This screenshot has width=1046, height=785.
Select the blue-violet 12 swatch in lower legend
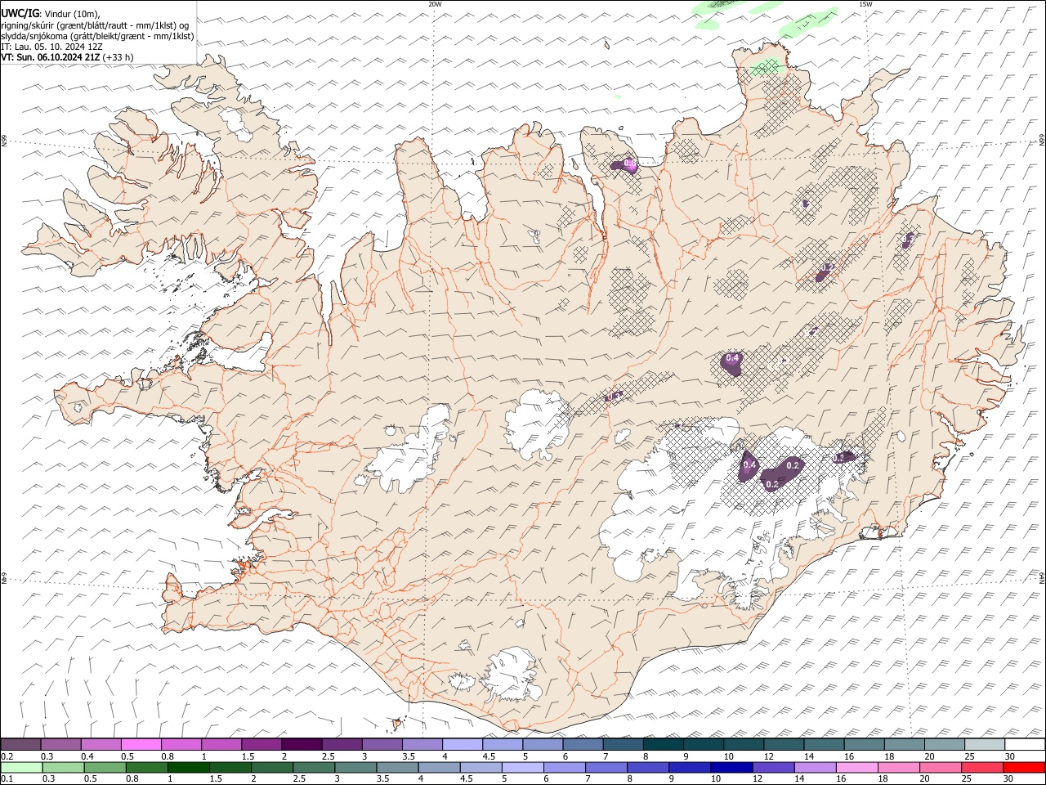pos(773,767)
